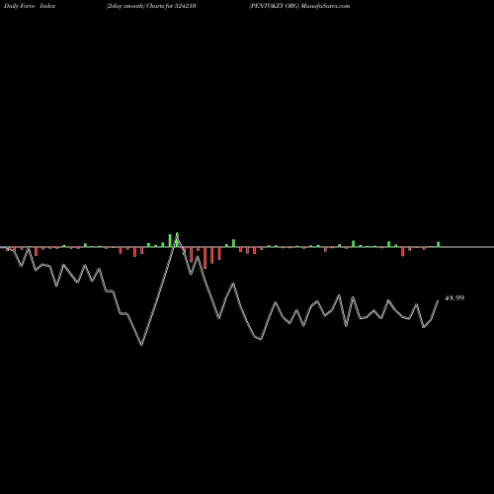Click the '(2day smooth) Charts for 524210' text
The image size is (494, 494).
(x=151, y=6)
